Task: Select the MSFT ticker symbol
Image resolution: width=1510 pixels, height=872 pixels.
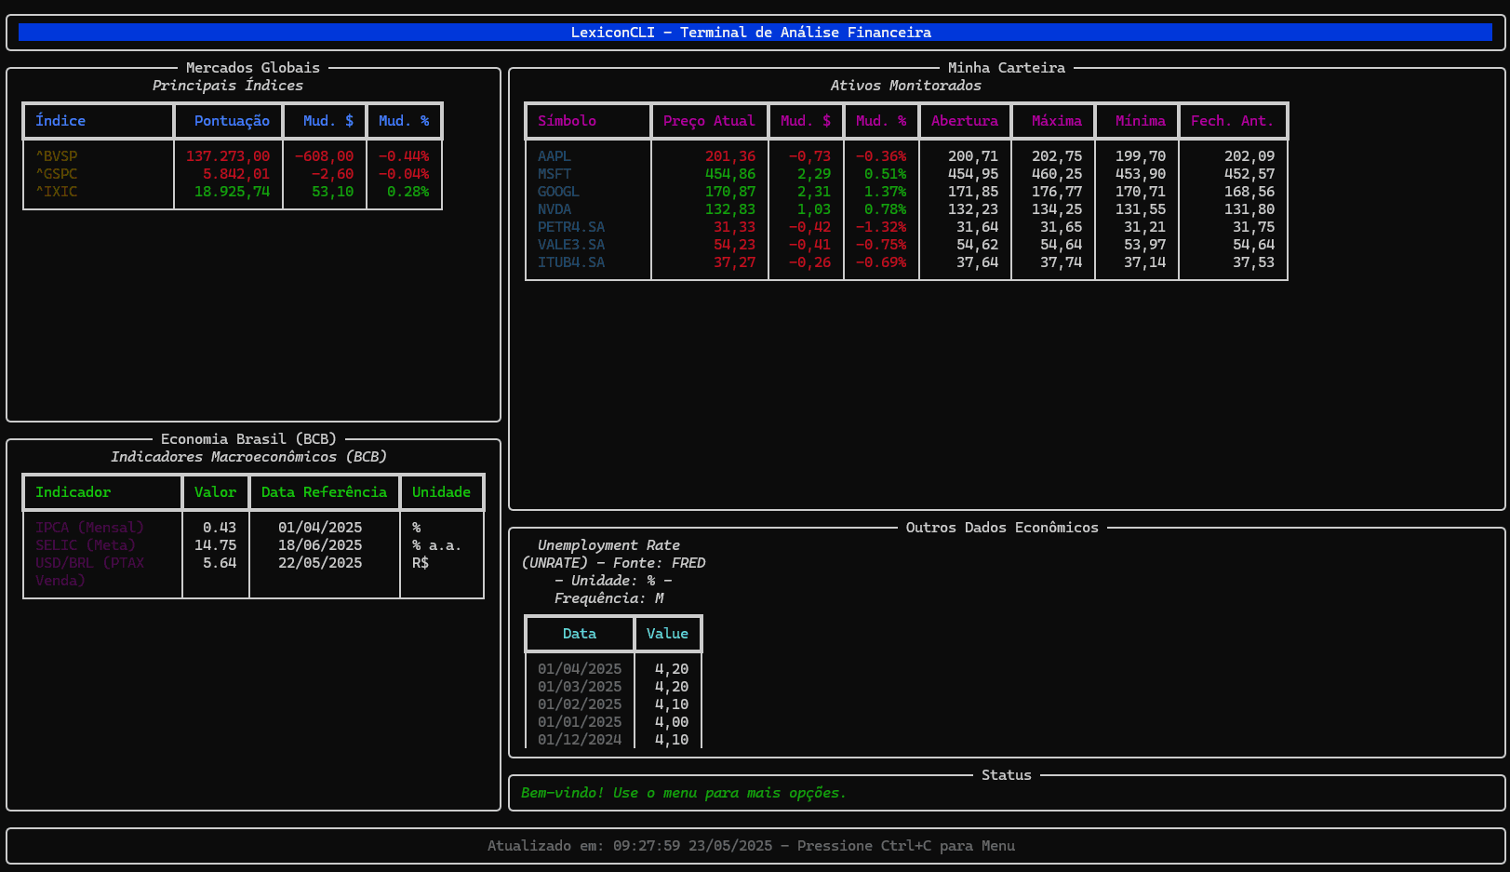Action: point(555,174)
